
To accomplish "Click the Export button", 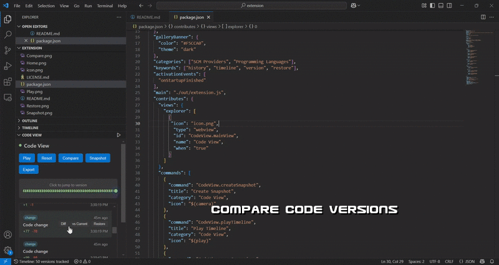I will (29, 170).
